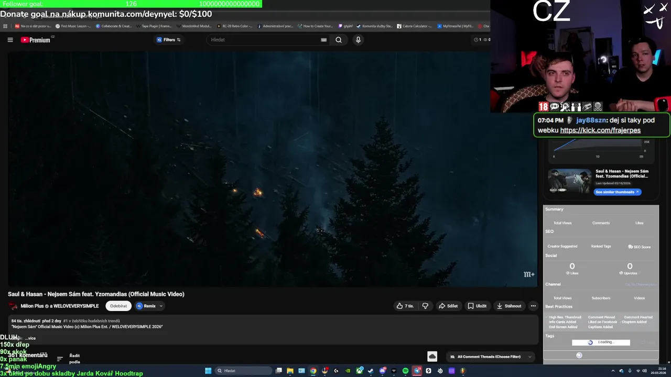The width and height of the screenshot is (671, 377).
Task: Open File Explorer from the taskbar
Action: [x=290, y=371]
